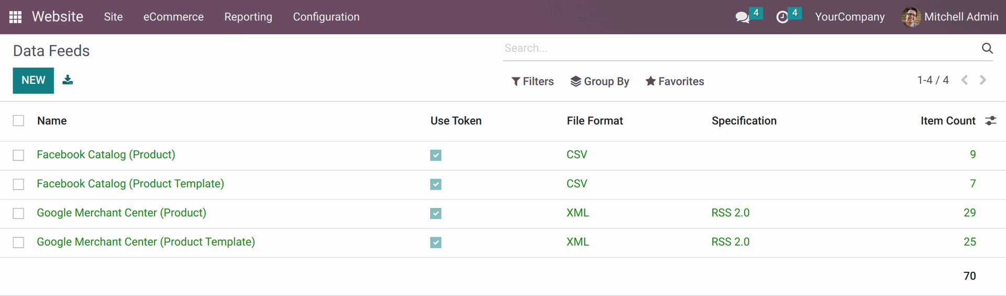Sort by Item Count column header
Viewport: 1006px width, 296px height.
pyautogui.click(x=948, y=121)
